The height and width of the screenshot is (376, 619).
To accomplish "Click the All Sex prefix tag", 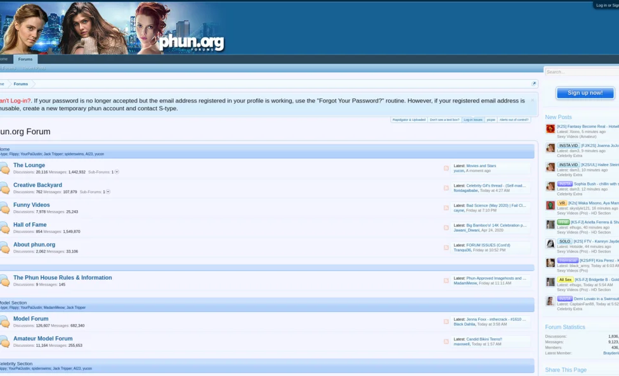I will tap(565, 279).
